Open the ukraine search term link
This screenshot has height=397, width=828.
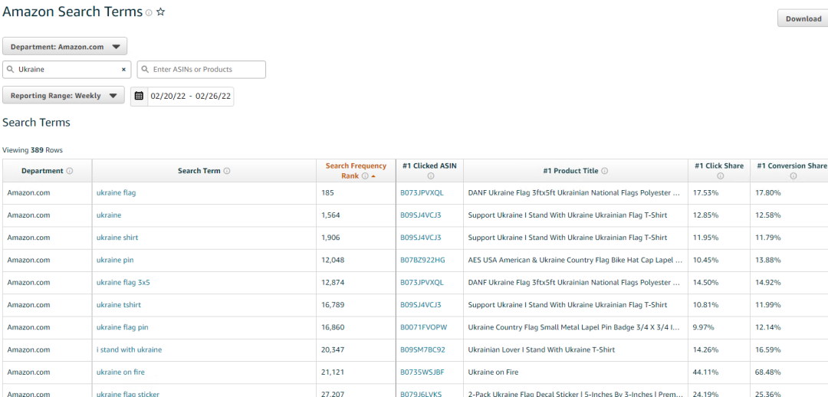click(x=109, y=215)
